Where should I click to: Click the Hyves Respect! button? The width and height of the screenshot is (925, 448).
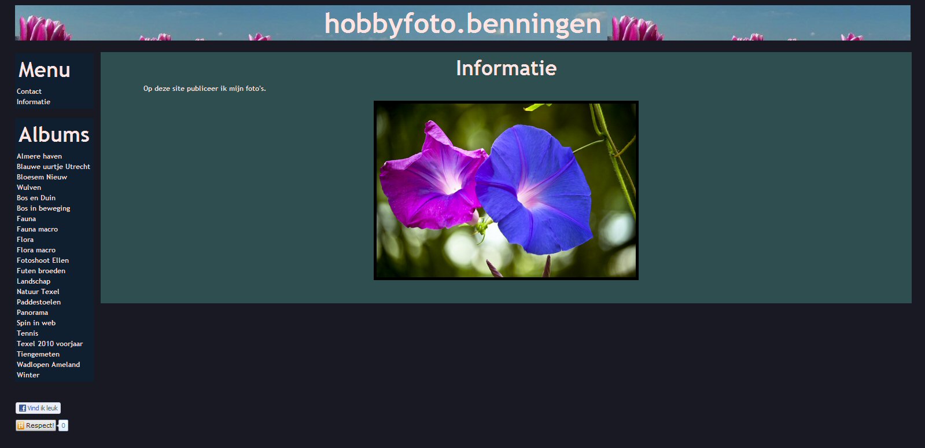pos(36,425)
